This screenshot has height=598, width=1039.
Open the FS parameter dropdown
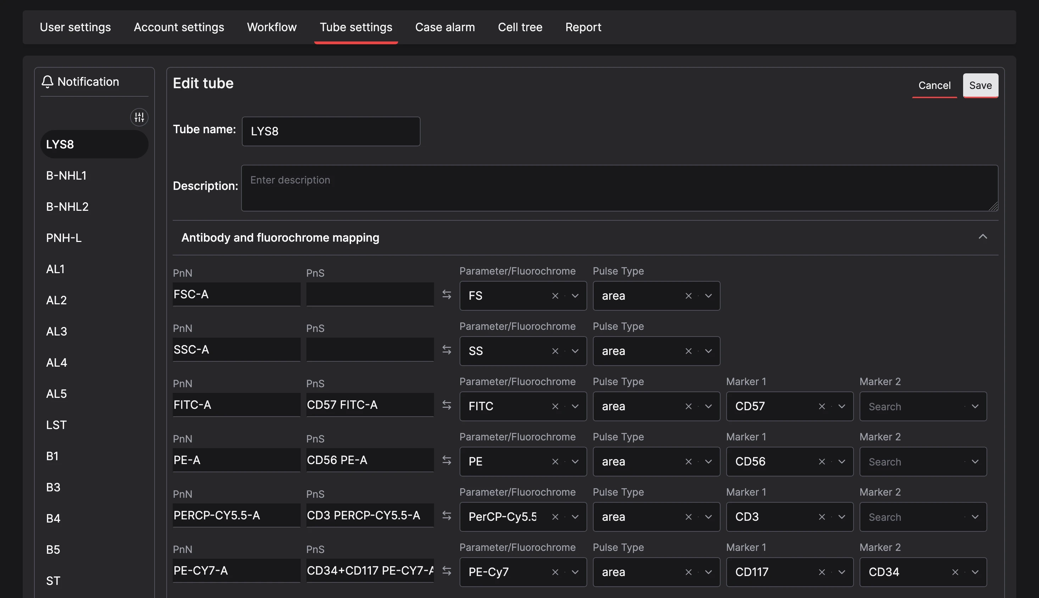point(575,296)
